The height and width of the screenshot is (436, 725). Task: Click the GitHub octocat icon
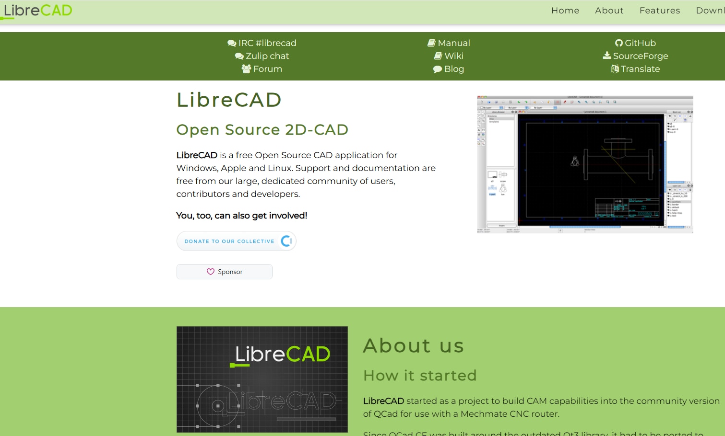619,43
